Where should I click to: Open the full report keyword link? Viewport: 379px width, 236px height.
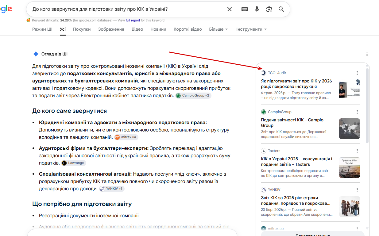coord(133,20)
